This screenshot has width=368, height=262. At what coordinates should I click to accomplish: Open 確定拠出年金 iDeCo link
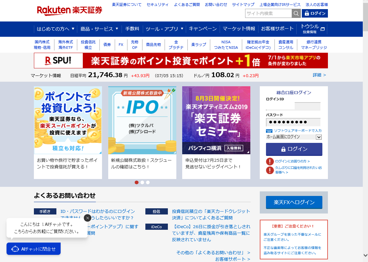[258, 45]
